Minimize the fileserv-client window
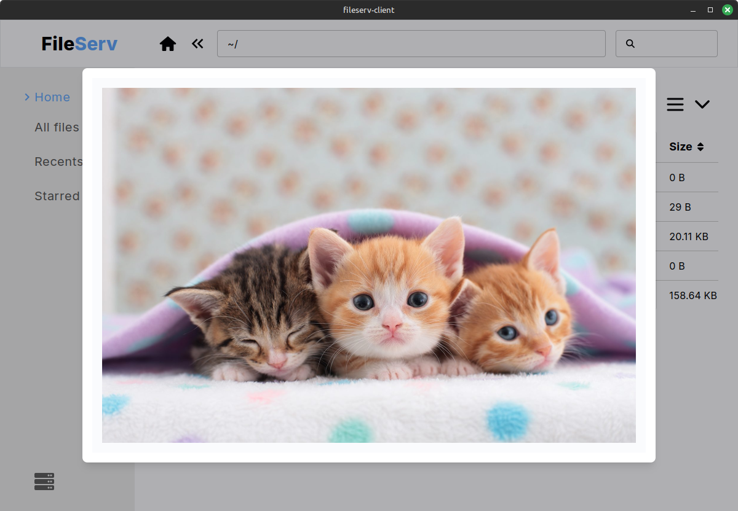This screenshot has height=511, width=738. 694,10
